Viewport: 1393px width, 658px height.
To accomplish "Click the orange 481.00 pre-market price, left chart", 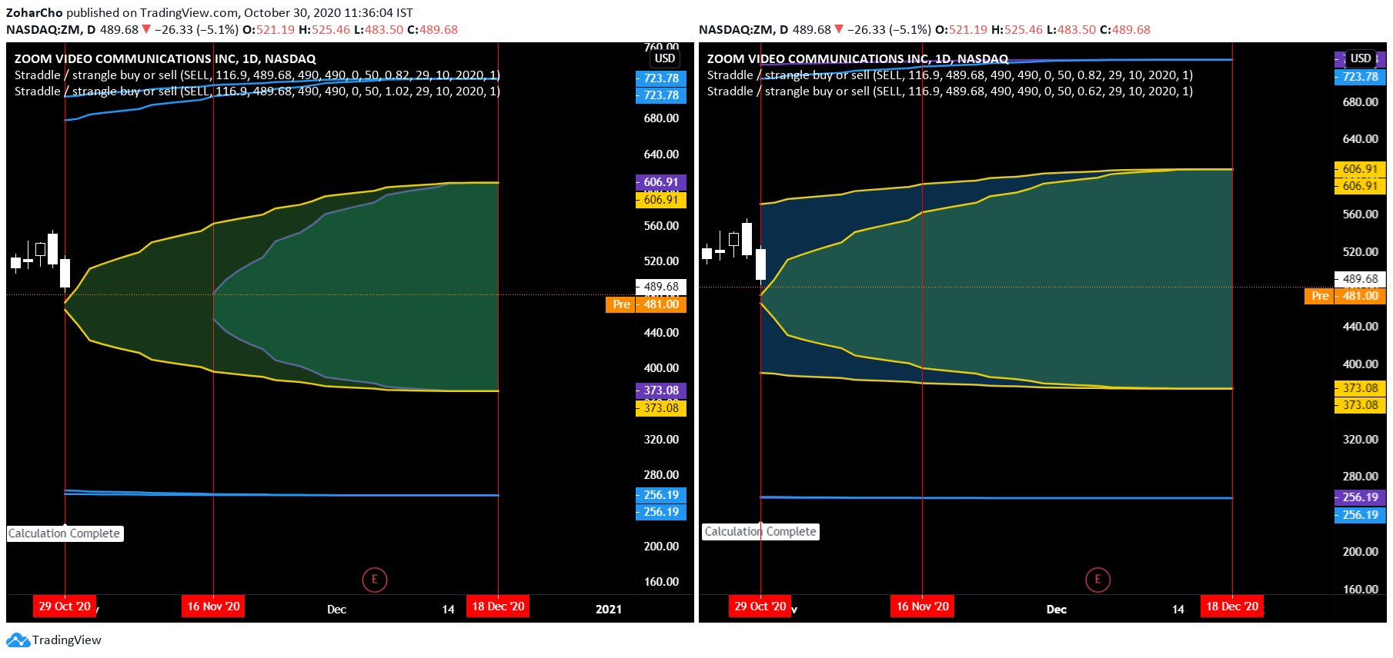I will coord(661,304).
